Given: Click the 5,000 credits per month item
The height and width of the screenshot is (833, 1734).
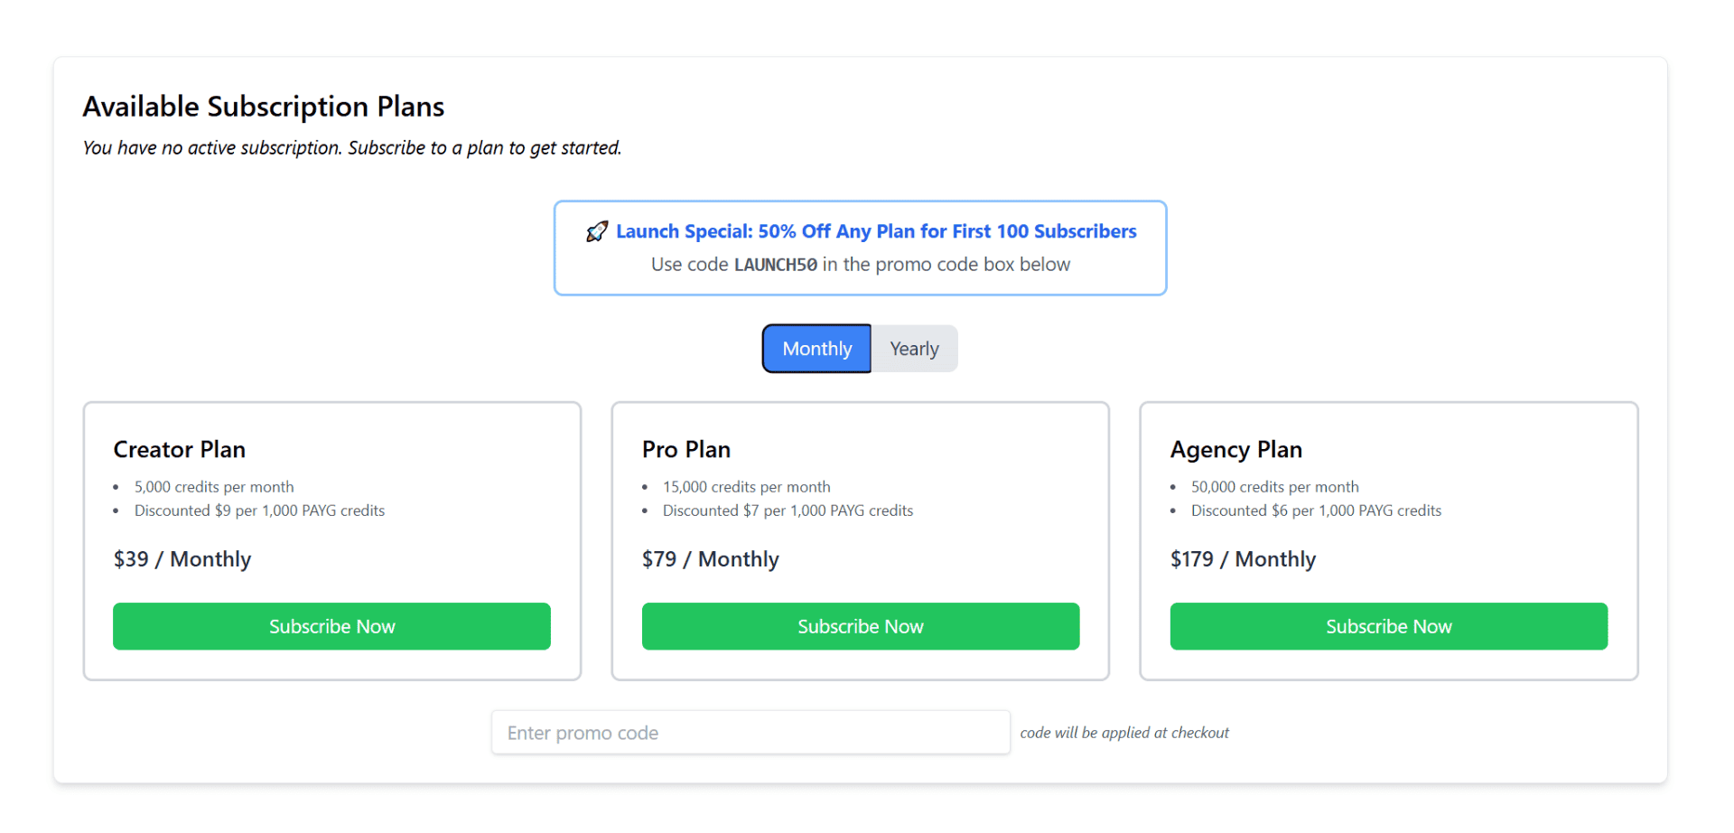Looking at the screenshot, I should (214, 487).
